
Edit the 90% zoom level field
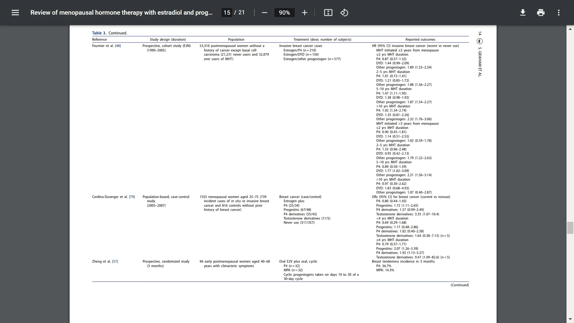(x=284, y=13)
